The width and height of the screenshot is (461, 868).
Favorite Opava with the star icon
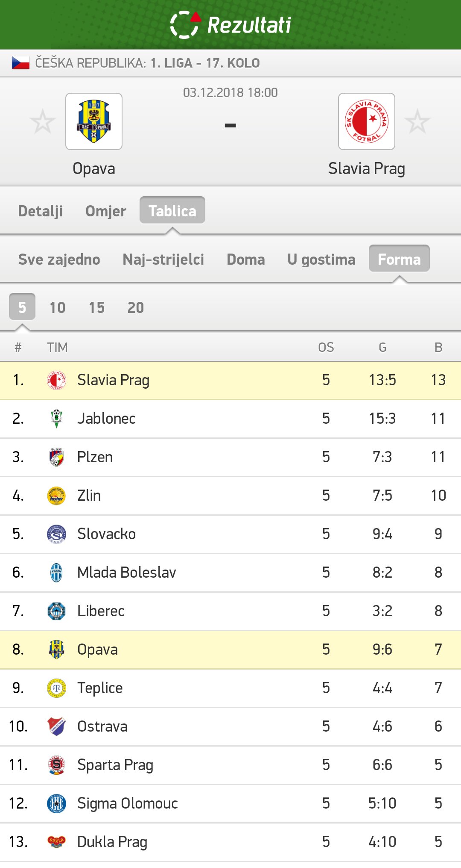point(43,121)
